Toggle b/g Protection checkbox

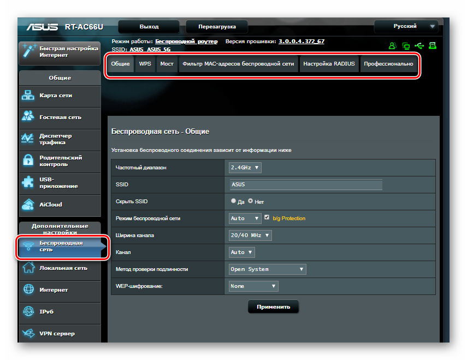(x=267, y=217)
